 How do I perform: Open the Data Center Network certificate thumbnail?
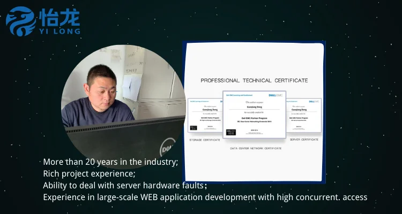coord(254,114)
